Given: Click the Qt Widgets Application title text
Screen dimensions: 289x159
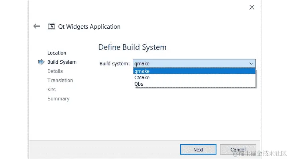Looking at the screenshot, I should pyautogui.click(x=89, y=27).
